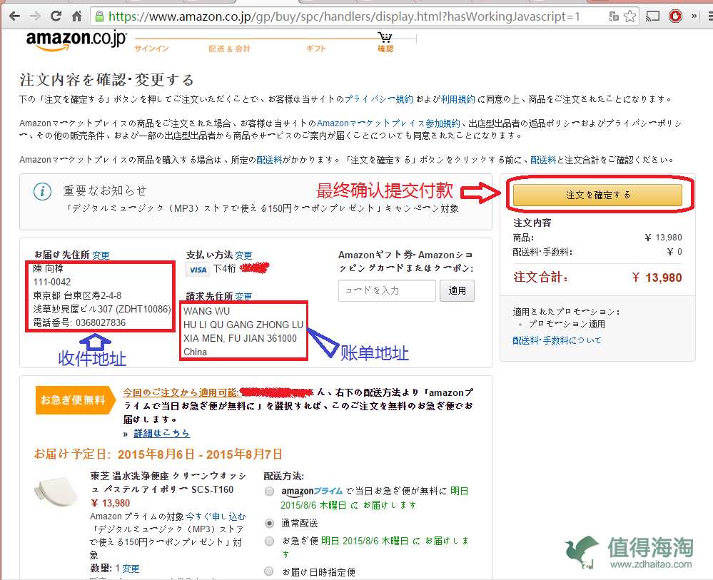Select the Amazonプライム shipping radio button
The height and width of the screenshot is (580, 713).
270,492
